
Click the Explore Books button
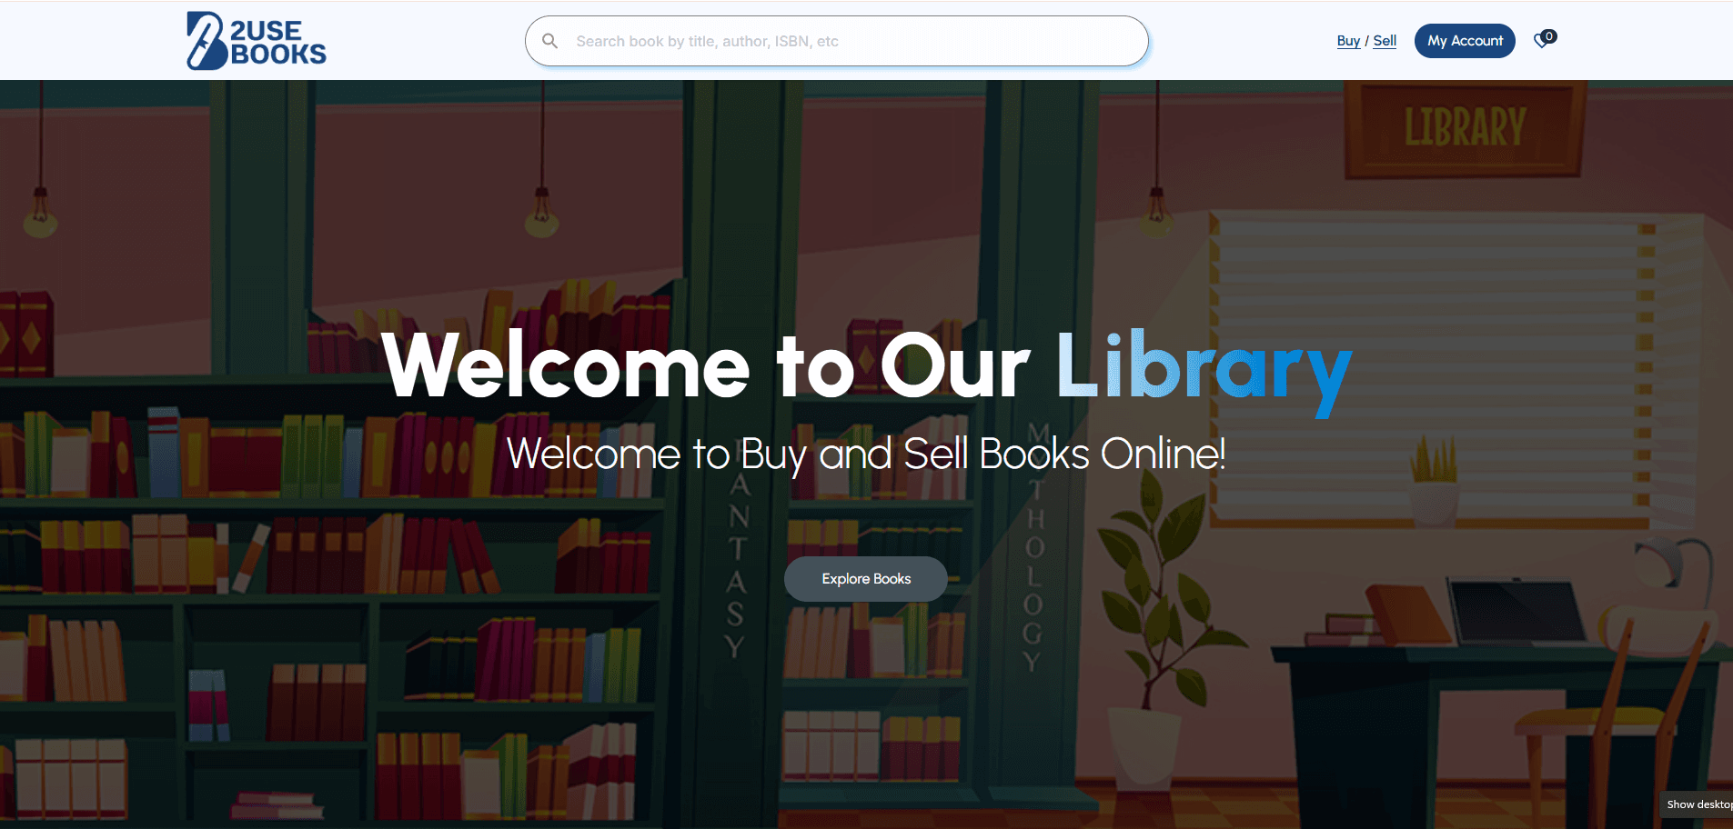866,579
